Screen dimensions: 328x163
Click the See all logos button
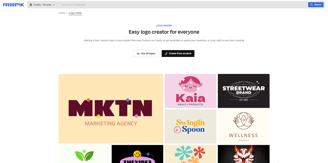146,53
